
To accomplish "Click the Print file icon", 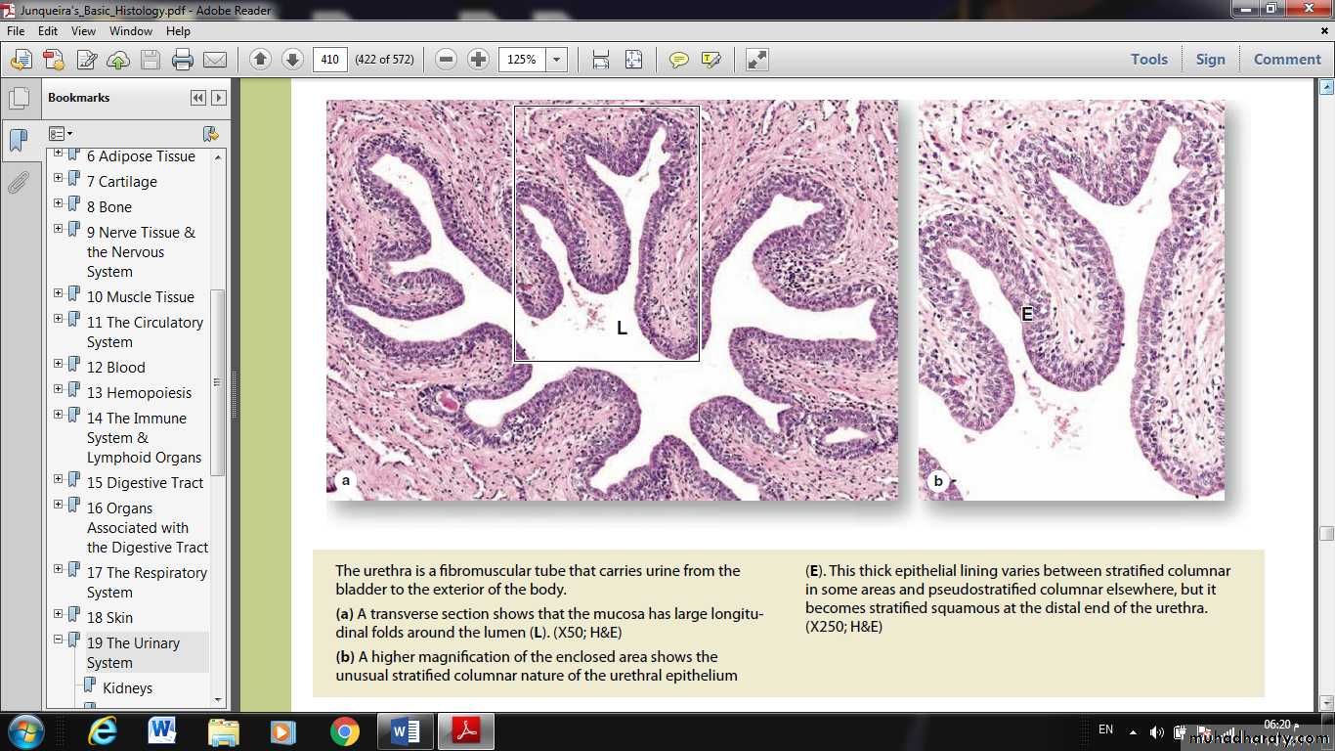I will 182,60.
